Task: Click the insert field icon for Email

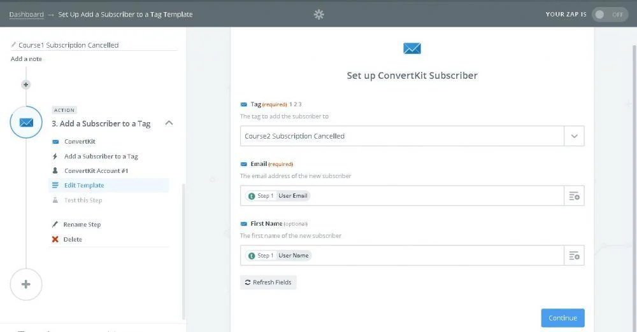Action: tap(574, 196)
